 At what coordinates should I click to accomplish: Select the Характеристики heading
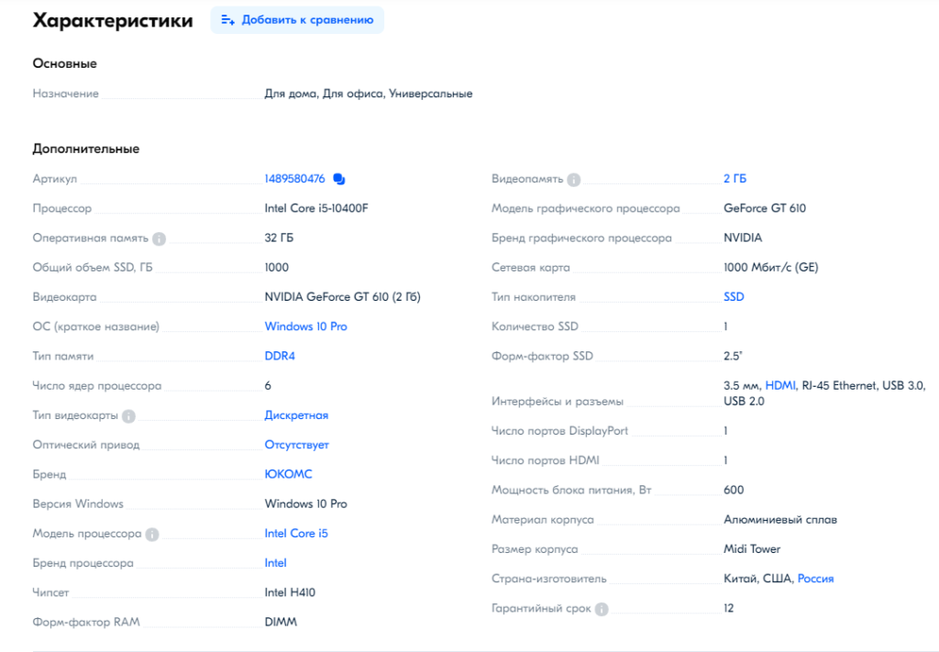tap(113, 20)
